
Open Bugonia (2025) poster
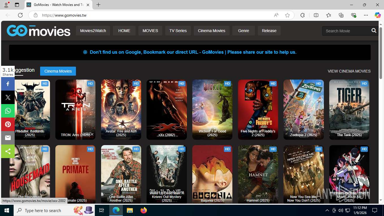[212, 174]
